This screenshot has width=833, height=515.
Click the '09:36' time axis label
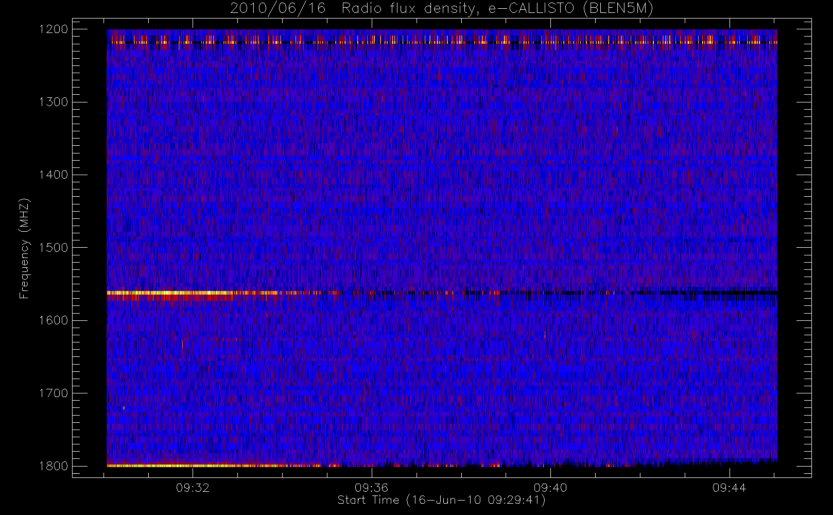(371, 488)
